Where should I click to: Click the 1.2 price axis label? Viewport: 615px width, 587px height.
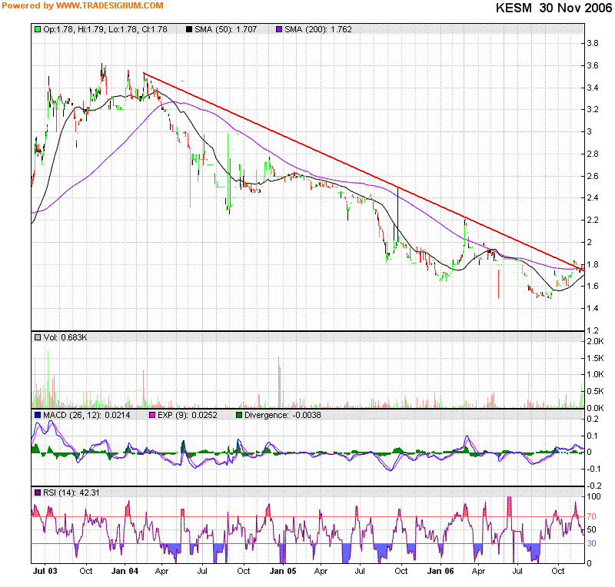click(593, 330)
